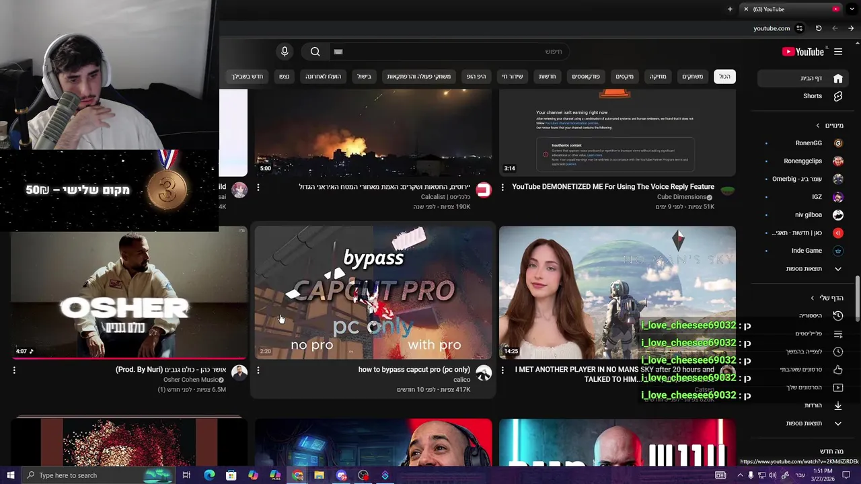861x484 pixels.
Task: Expand subscriptions 'תוצאות נוספות' chevron below Inde Game
Action: [x=838, y=269]
